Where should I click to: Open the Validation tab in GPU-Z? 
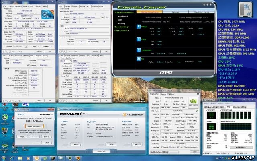coord(171,94)
